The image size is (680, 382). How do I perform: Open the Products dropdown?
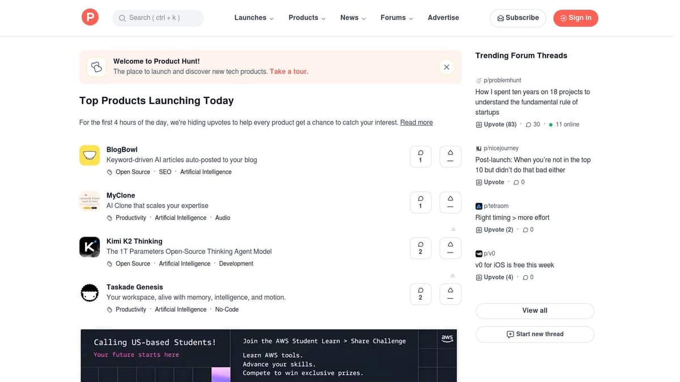pyautogui.click(x=307, y=18)
